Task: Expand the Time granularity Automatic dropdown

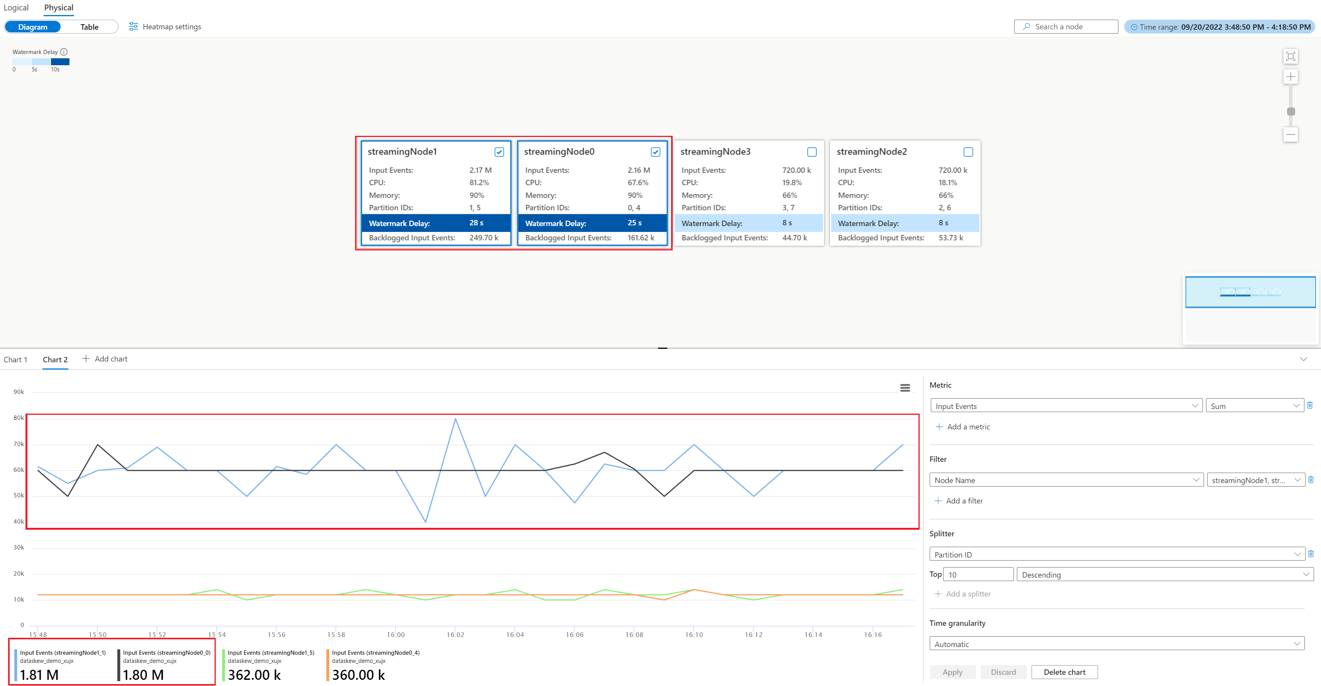Action: coord(1116,644)
